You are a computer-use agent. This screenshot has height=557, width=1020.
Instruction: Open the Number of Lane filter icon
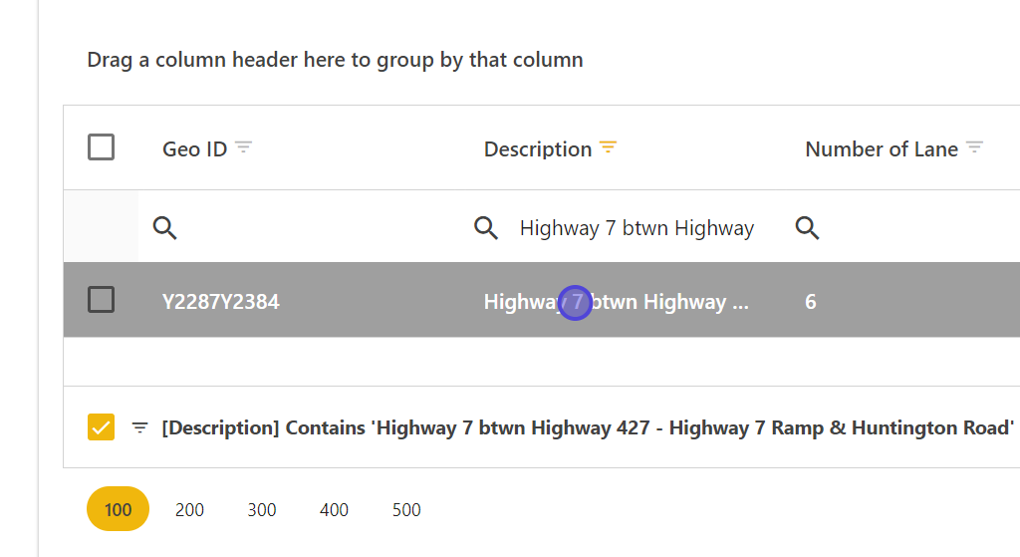pos(974,148)
